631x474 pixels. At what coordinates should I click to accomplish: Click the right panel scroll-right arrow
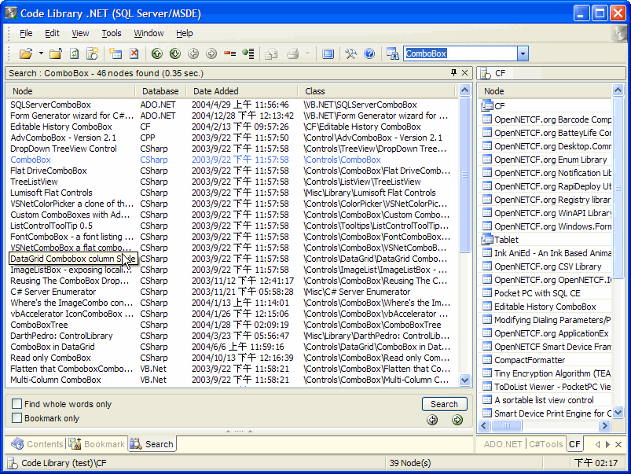point(604,425)
